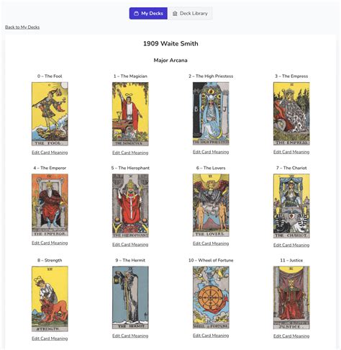Open the My Decks tab
Viewport: 341px width, 350px height.
[x=148, y=14]
